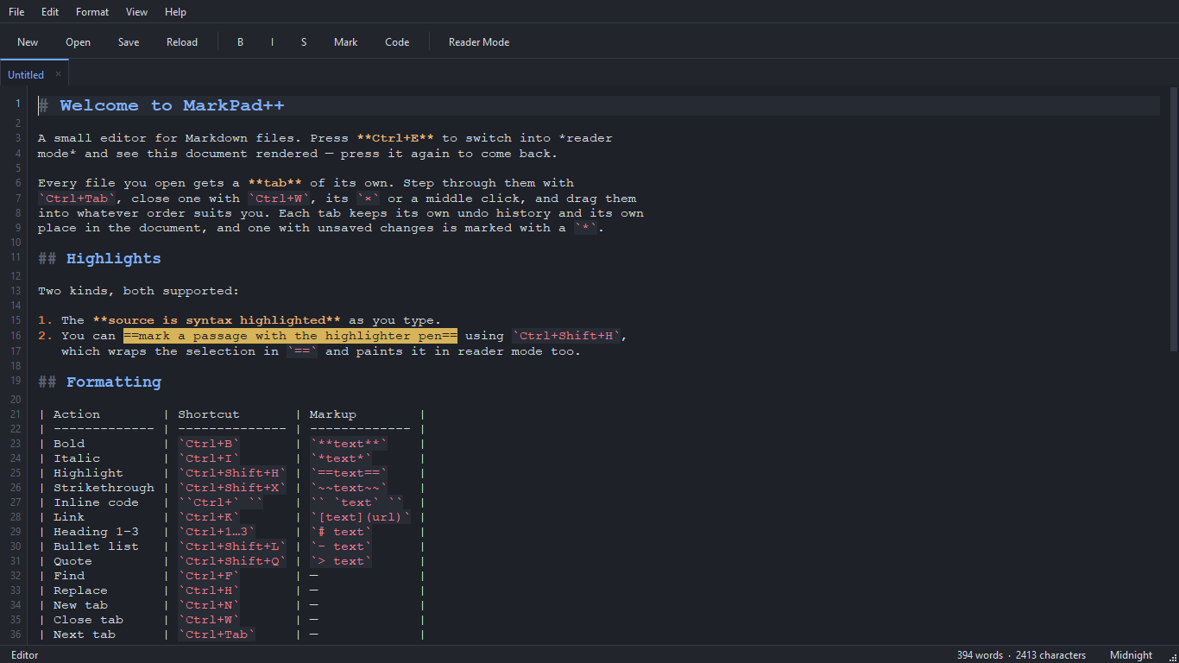Click the `Ctrl+Shift+X` shortcut cell
Screen dimensions: 1179x663
232,488
